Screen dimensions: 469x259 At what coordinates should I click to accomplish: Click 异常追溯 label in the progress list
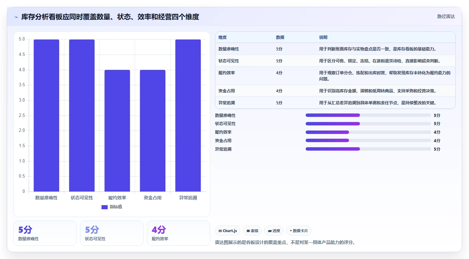click(x=223, y=149)
